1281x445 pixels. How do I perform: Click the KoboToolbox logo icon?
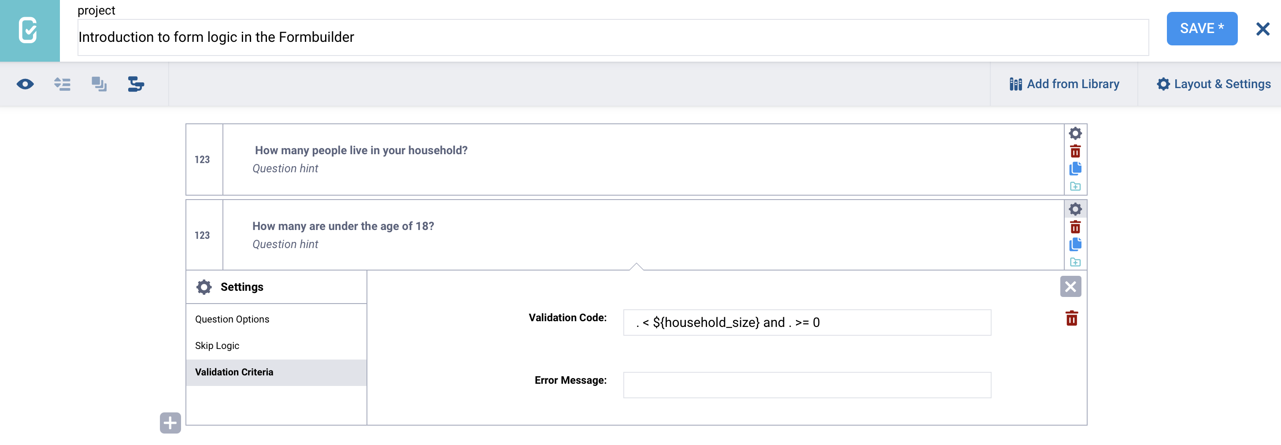point(29,30)
